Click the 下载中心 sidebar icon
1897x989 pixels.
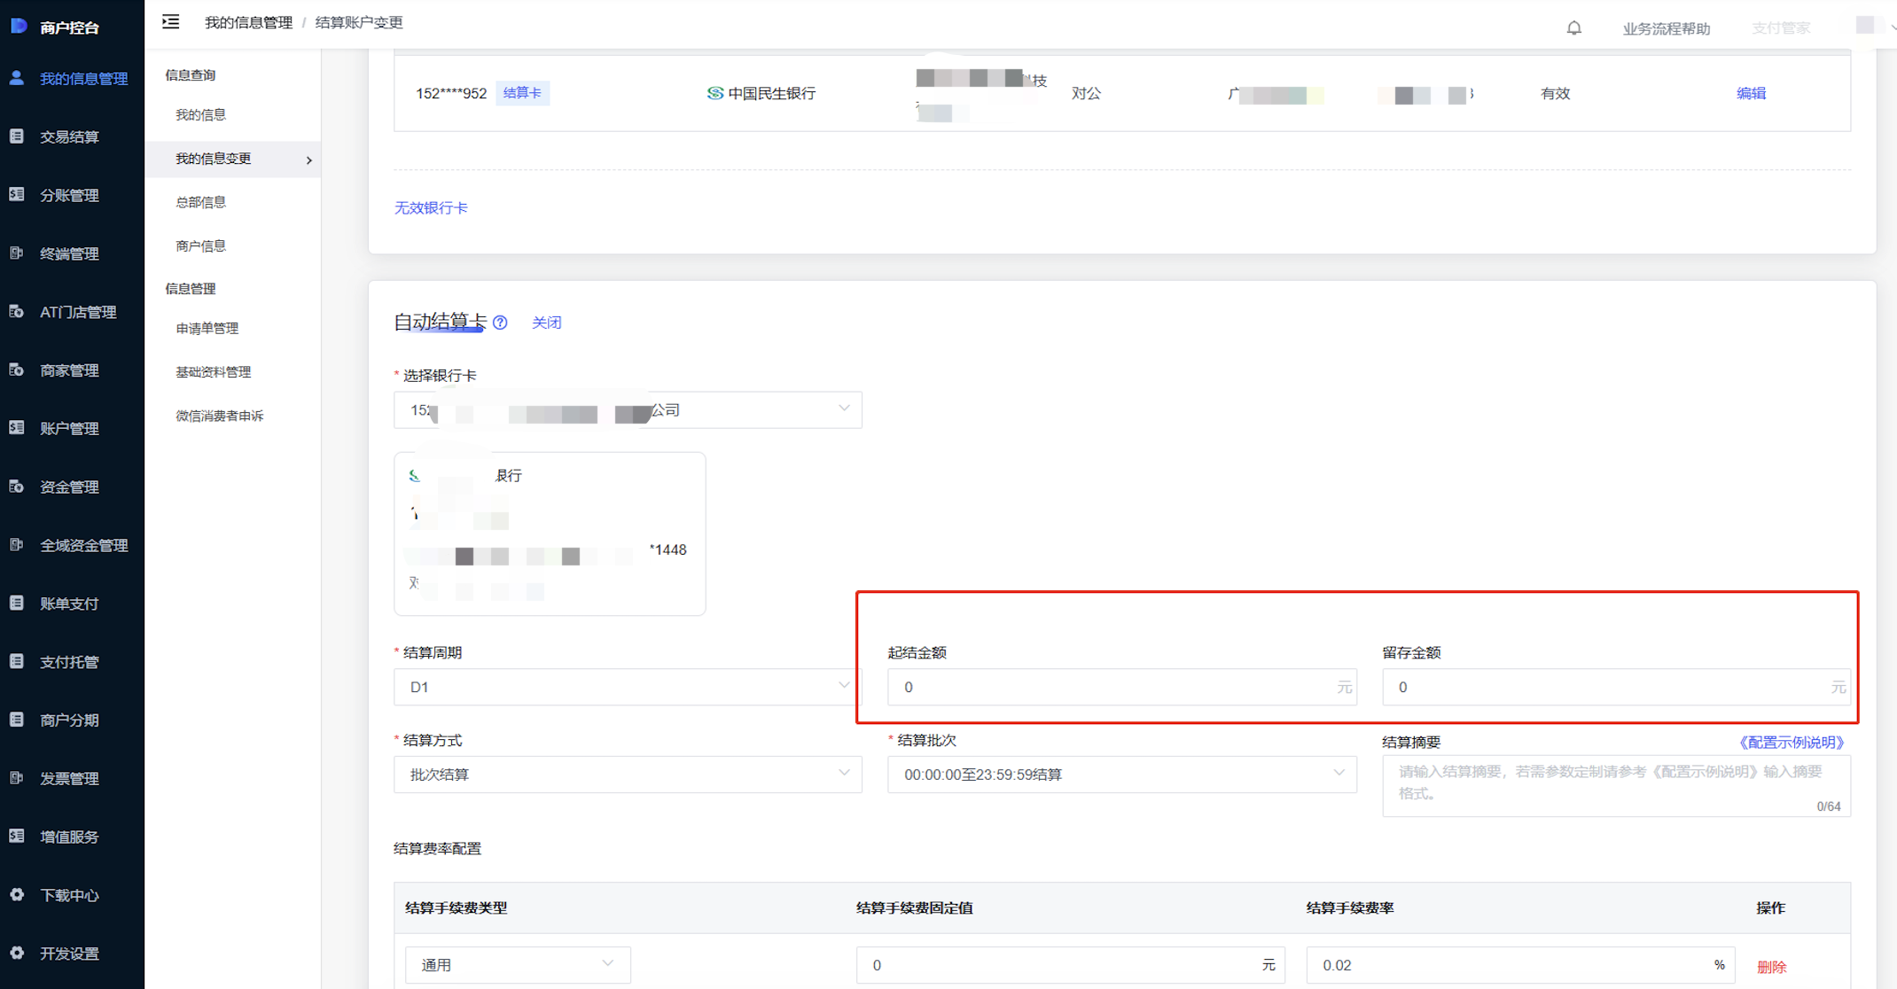(x=17, y=894)
